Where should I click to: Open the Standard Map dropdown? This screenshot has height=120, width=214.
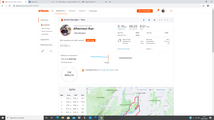(x=161, y=90)
